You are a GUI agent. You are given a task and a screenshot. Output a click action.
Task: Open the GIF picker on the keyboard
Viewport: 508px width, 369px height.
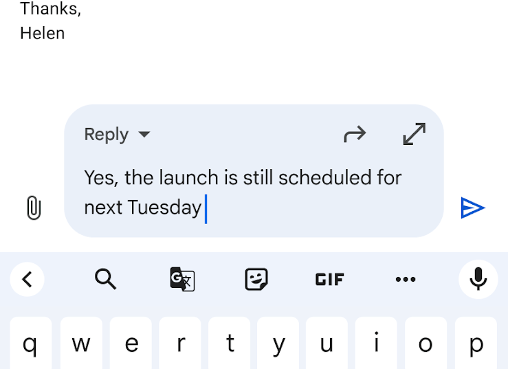(330, 279)
